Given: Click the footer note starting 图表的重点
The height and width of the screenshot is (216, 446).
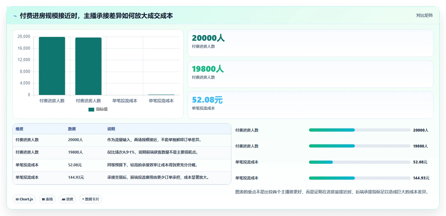Looking at the screenshot, I should tap(332, 192).
